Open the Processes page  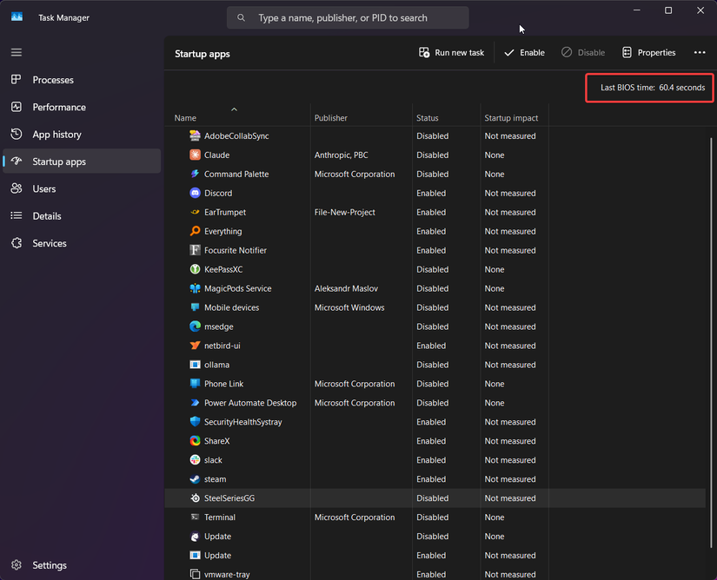(x=82, y=80)
